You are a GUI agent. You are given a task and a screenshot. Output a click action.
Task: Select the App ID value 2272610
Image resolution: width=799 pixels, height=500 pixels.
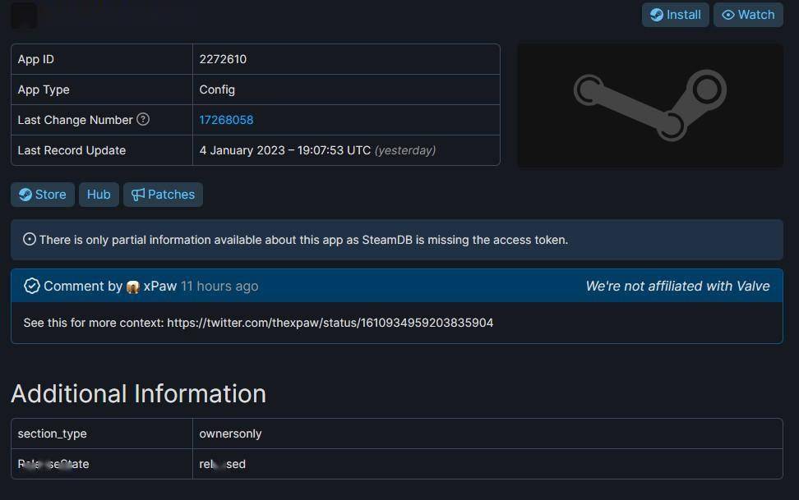click(x=224, y=59)
